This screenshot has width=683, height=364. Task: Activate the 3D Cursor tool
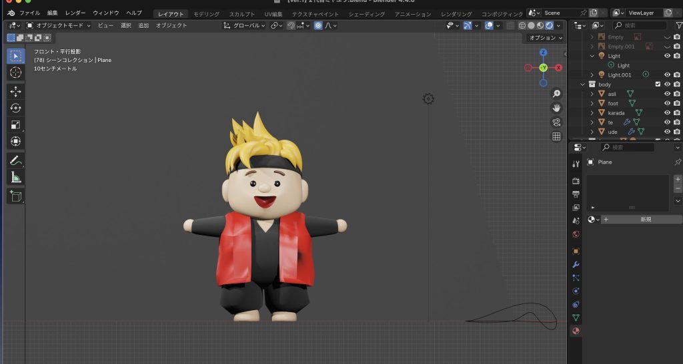point(15,72)
